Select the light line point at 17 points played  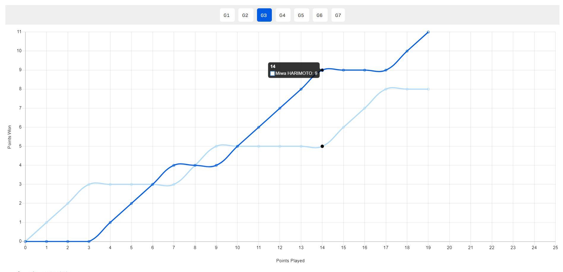pos(386,89)
